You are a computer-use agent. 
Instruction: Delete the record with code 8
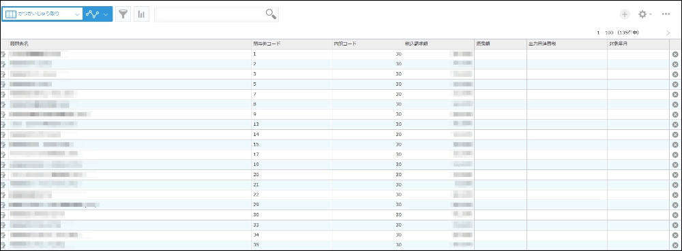pyautogui.click(x=675, y=105)
